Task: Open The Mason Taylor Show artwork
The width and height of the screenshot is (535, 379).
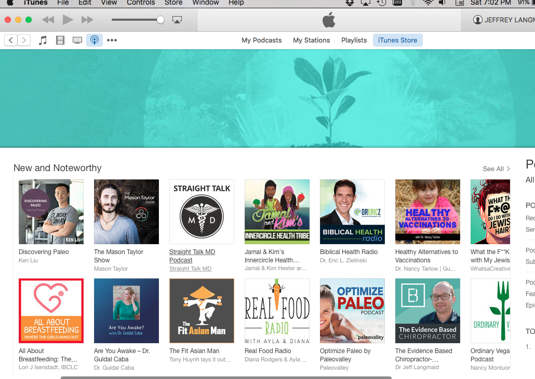Action: tap(126, 212)
